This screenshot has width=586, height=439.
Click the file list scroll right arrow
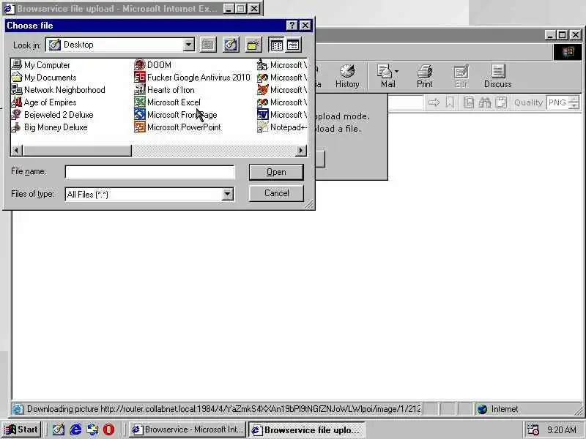(301, 151)
